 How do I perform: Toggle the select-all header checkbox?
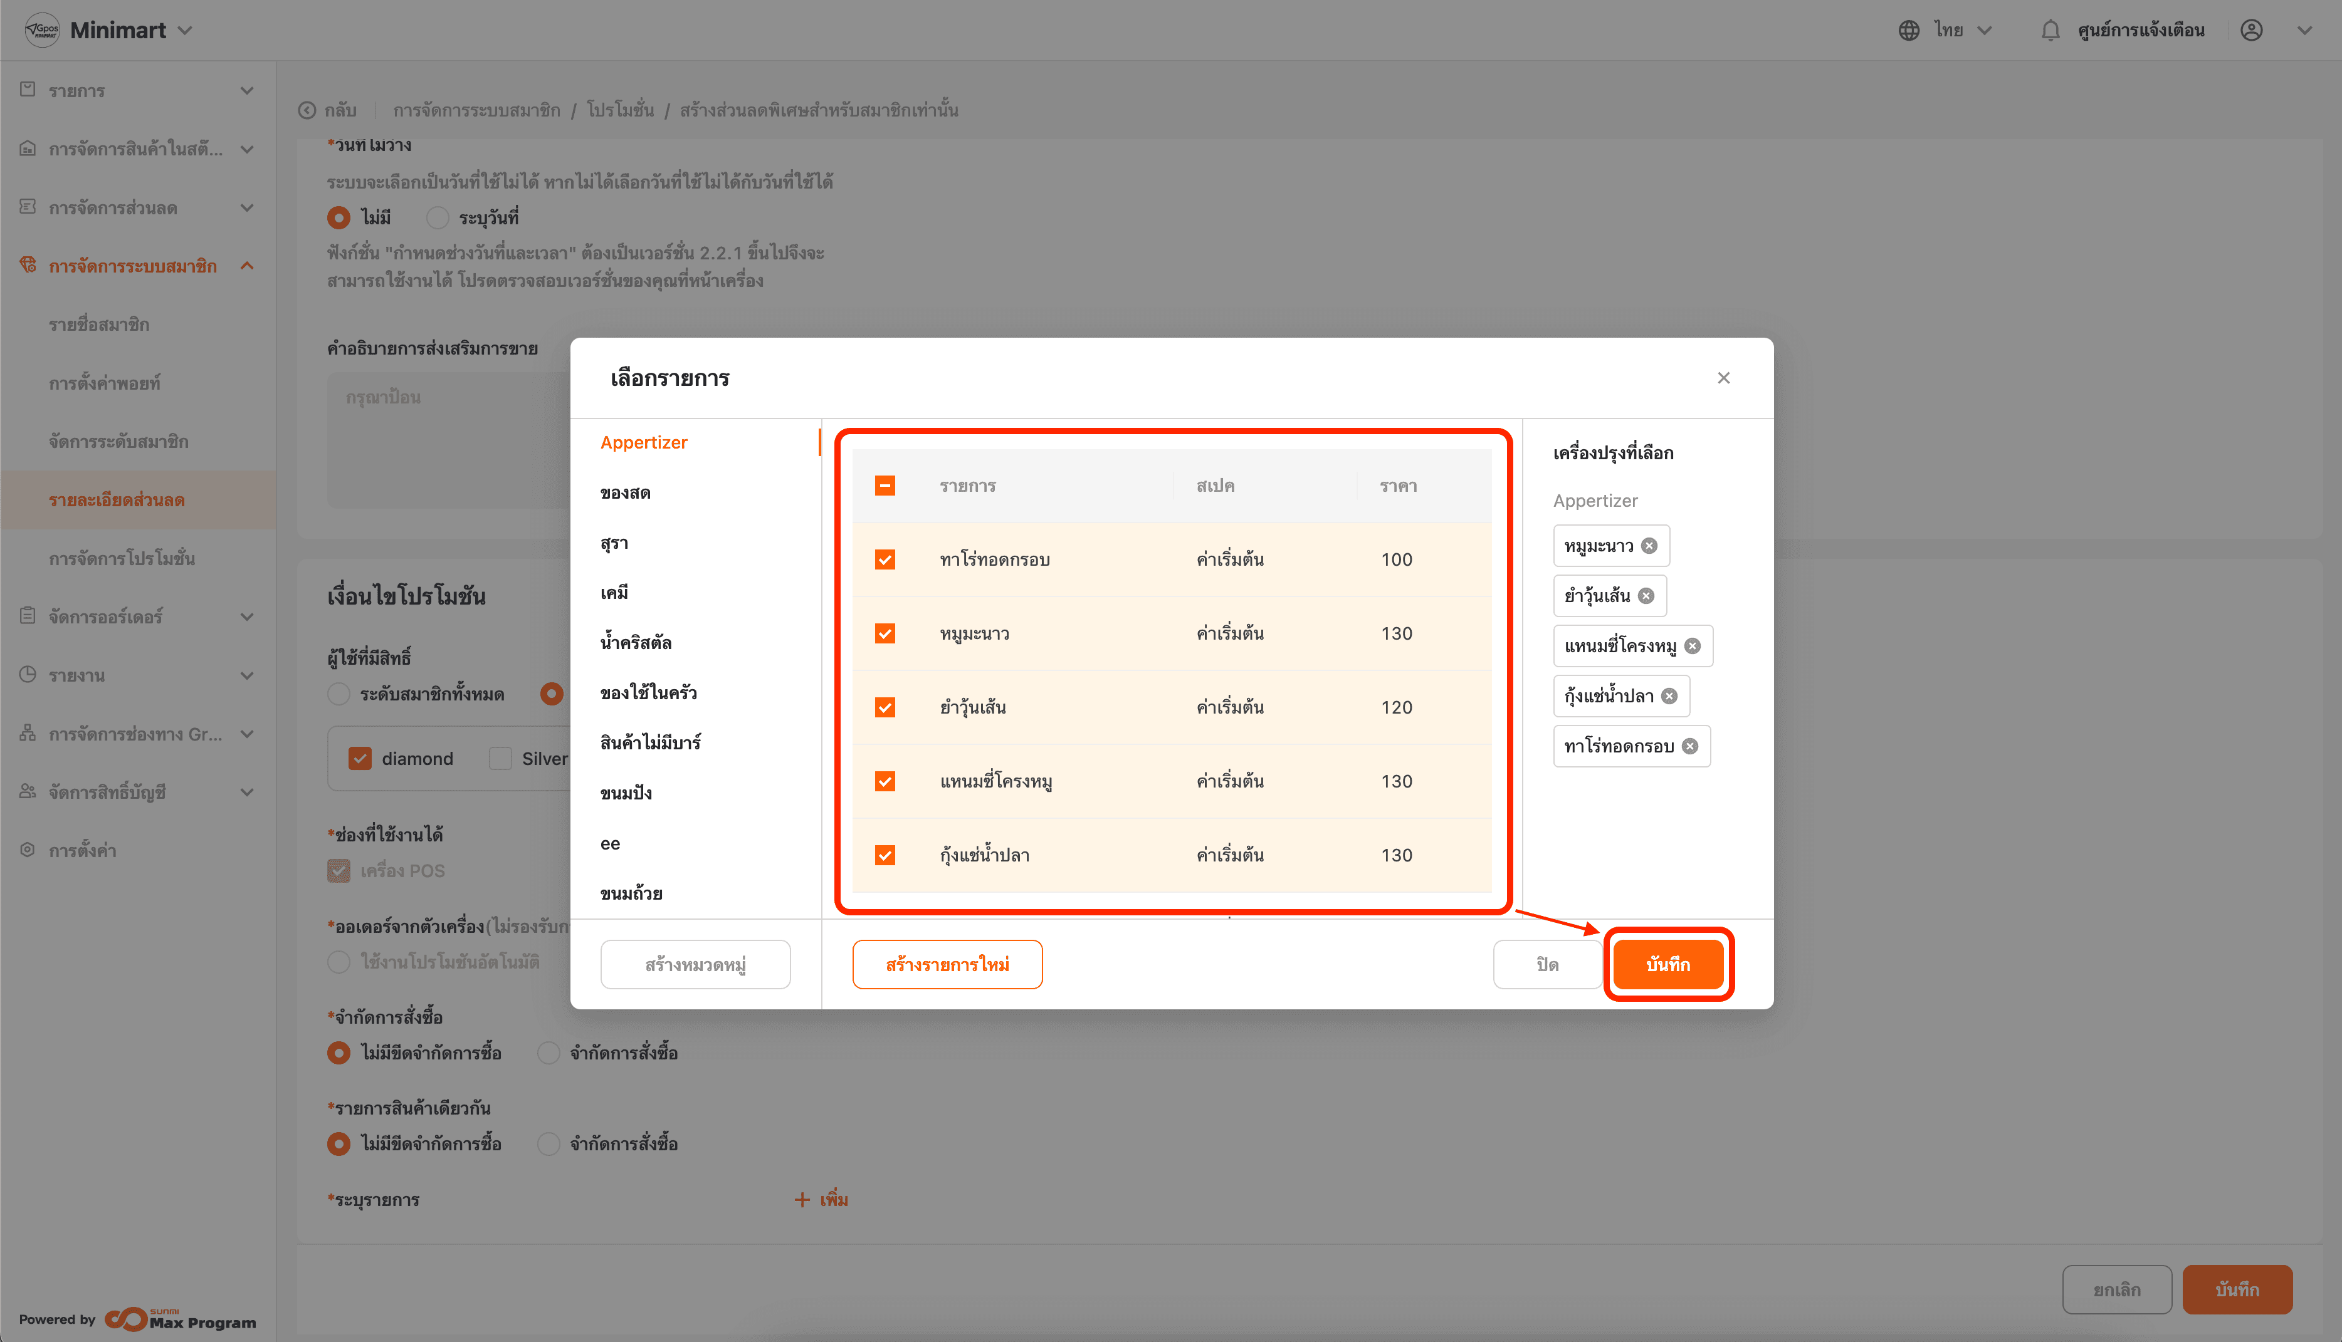tap(885, 486)
